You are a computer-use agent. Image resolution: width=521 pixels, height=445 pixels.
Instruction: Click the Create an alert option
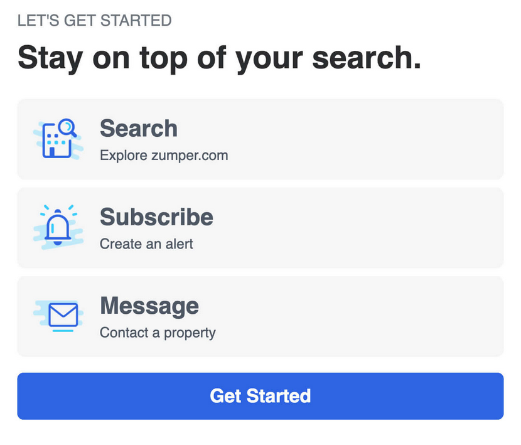click(x=145, y=244)
